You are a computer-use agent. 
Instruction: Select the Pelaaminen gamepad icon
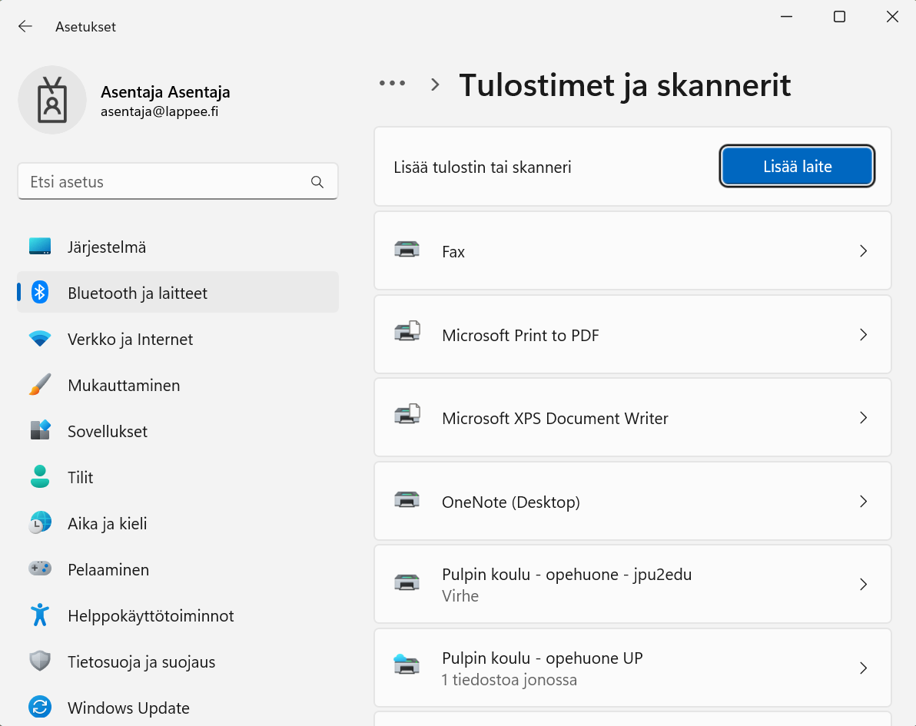click(40, 569)
